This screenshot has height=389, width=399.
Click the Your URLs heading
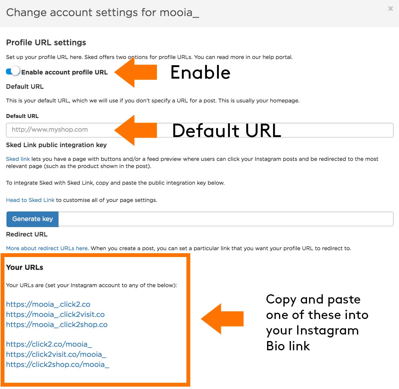(24, 267)
